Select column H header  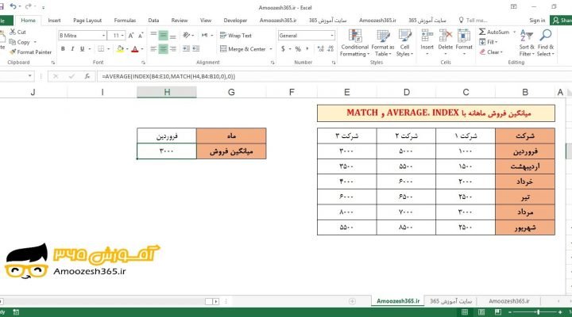(x=167, y=92)
